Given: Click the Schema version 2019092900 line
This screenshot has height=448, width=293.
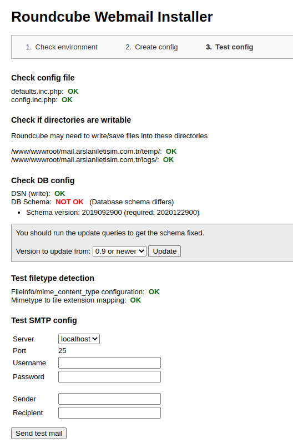Looking at the screenshot, I should 113,213.
